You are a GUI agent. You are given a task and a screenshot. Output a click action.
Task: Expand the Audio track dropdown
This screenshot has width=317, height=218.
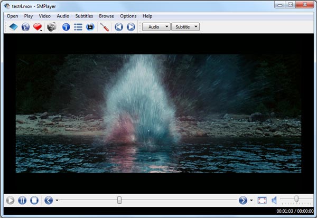point(156,26)
